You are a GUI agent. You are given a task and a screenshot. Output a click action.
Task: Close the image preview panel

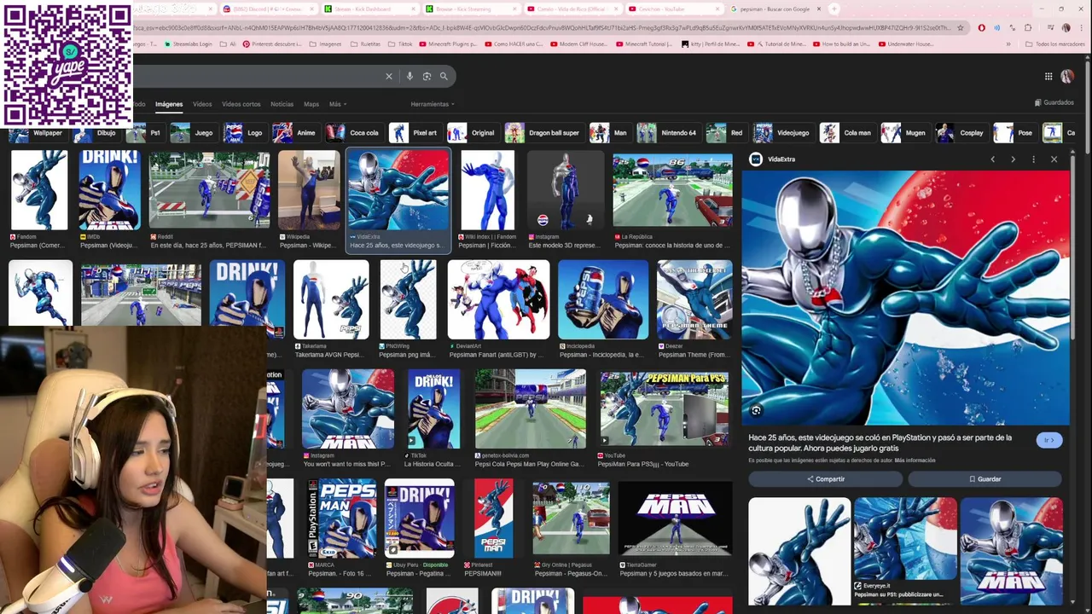coord(1054,159)
